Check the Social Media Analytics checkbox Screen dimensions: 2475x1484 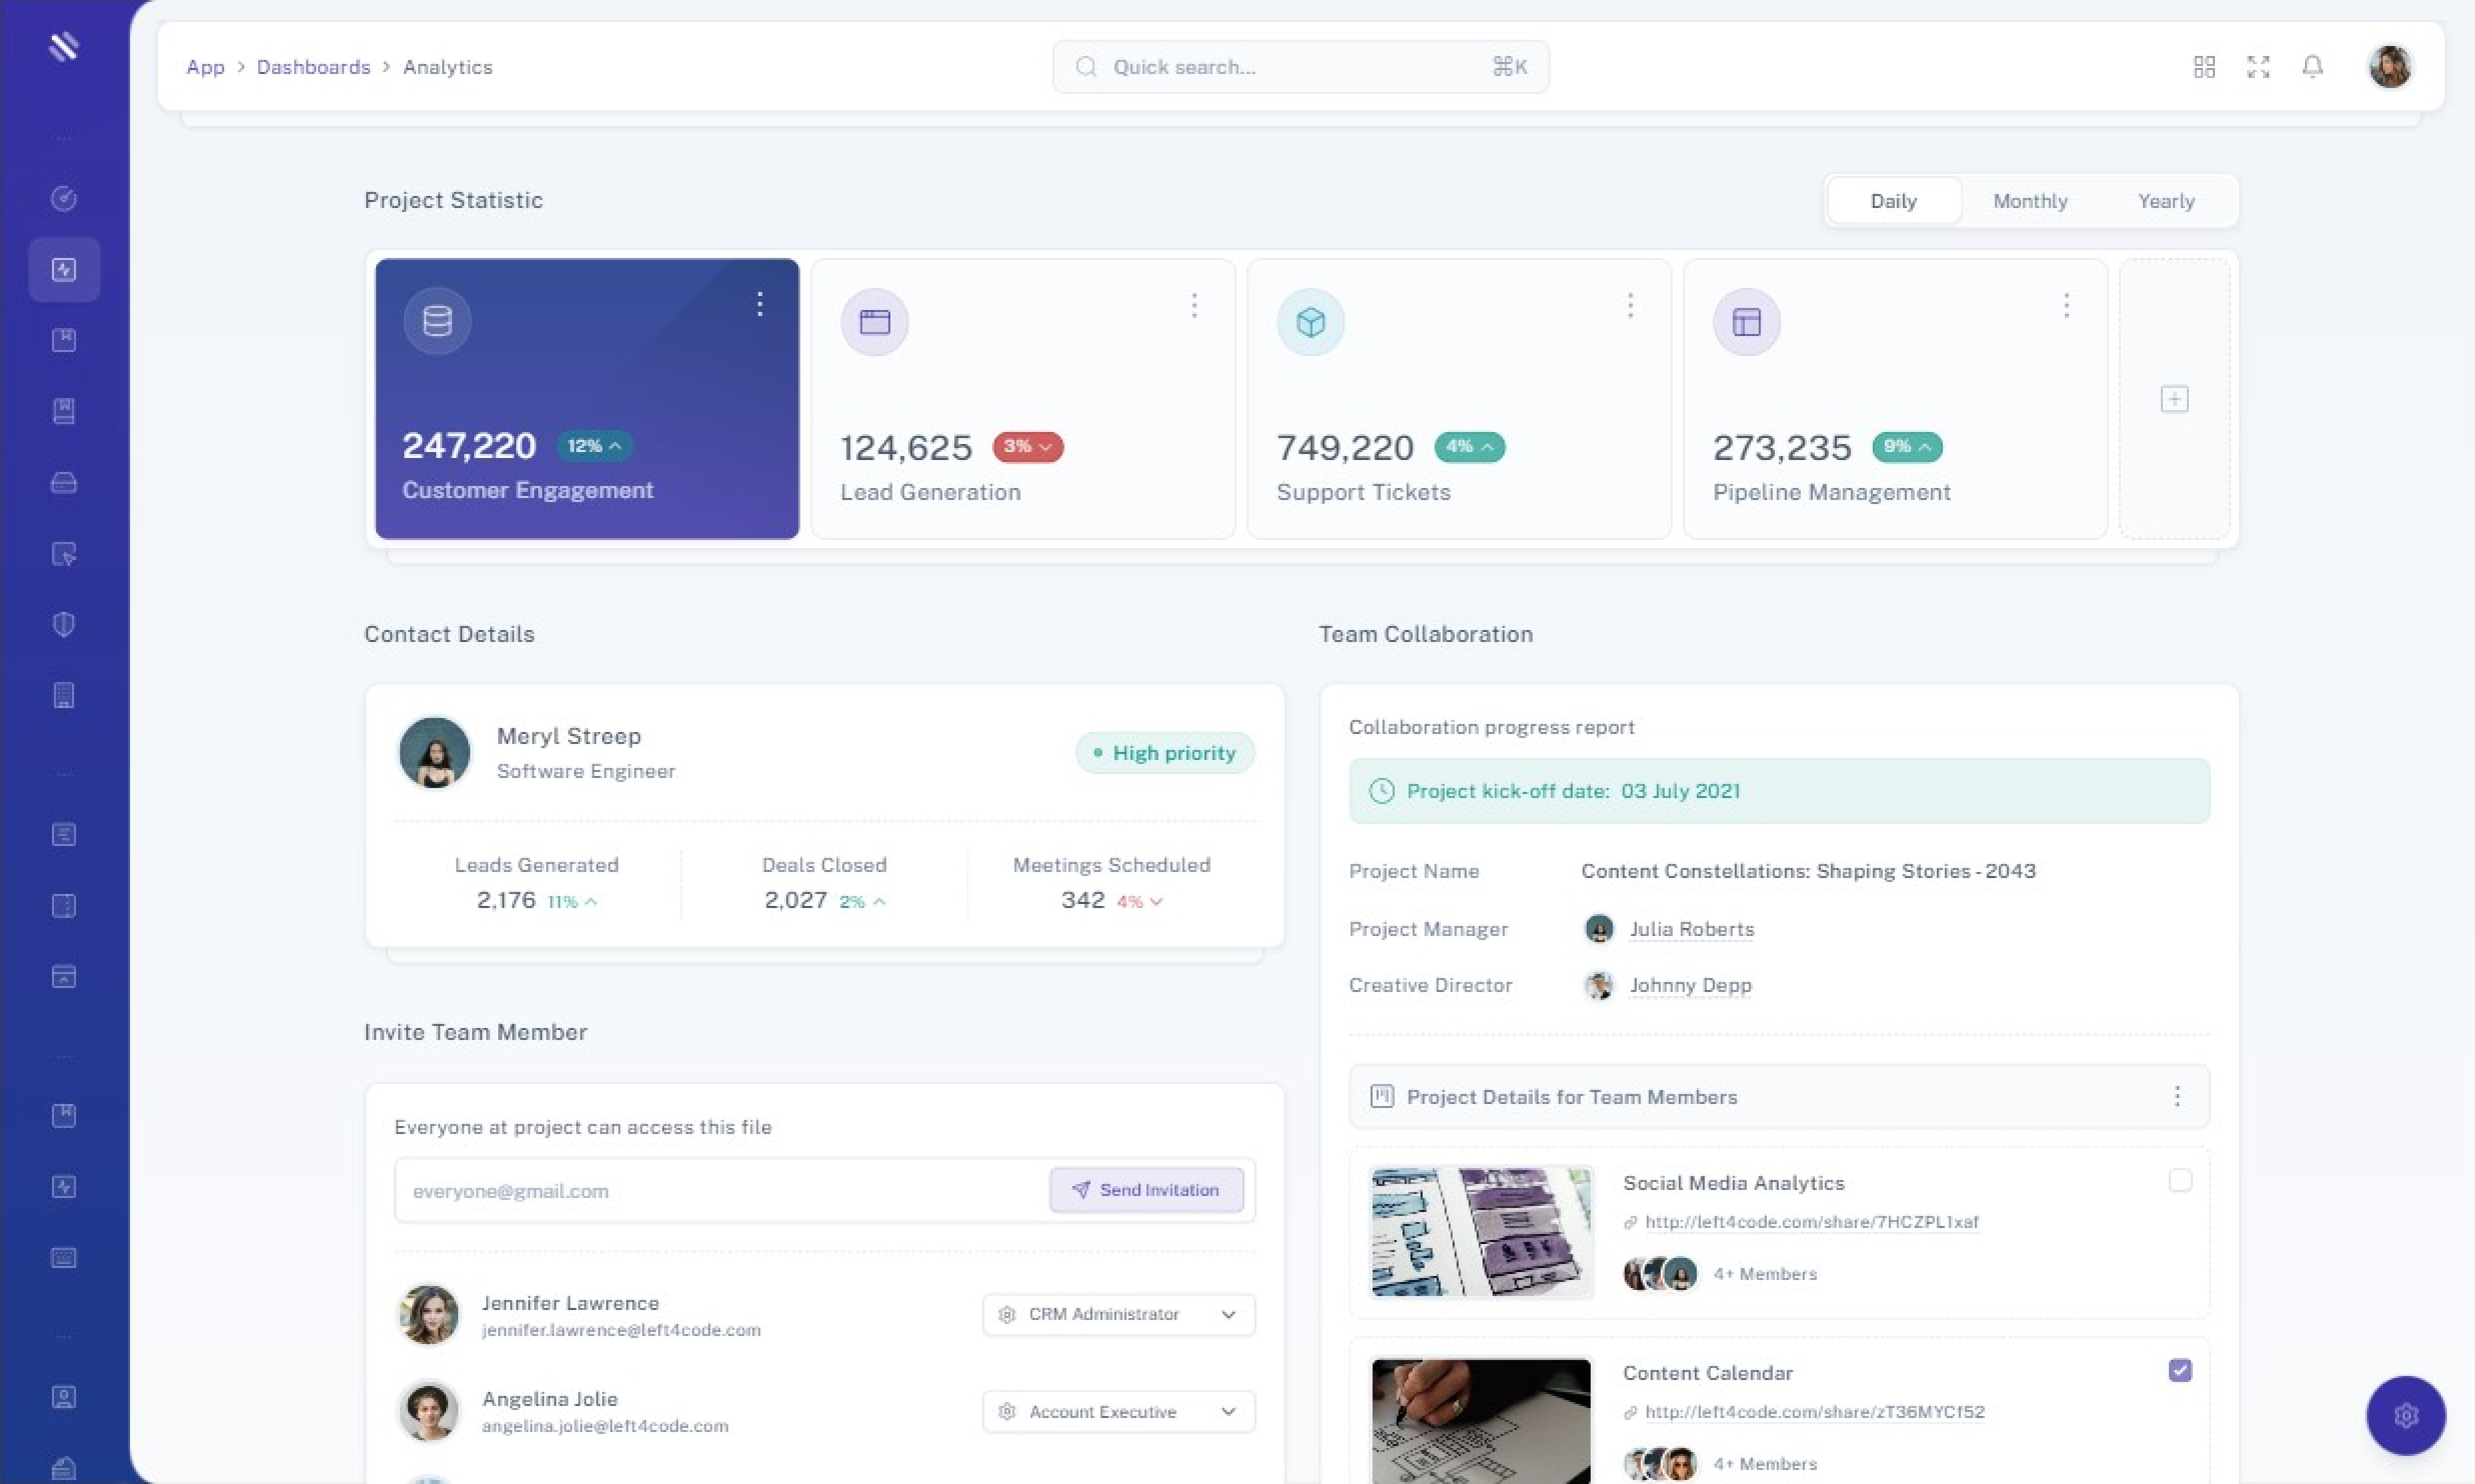point(2180,1181)
